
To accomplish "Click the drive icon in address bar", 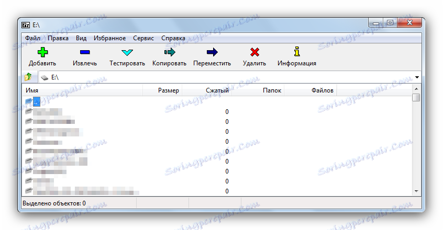I will tap(45, 77).
